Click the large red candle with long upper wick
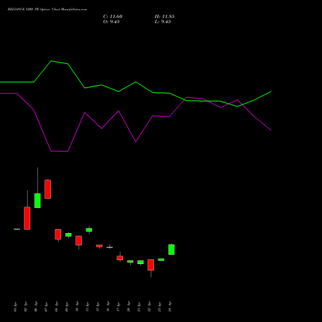Screen dimensions: 322x322 tap(27, 218)
